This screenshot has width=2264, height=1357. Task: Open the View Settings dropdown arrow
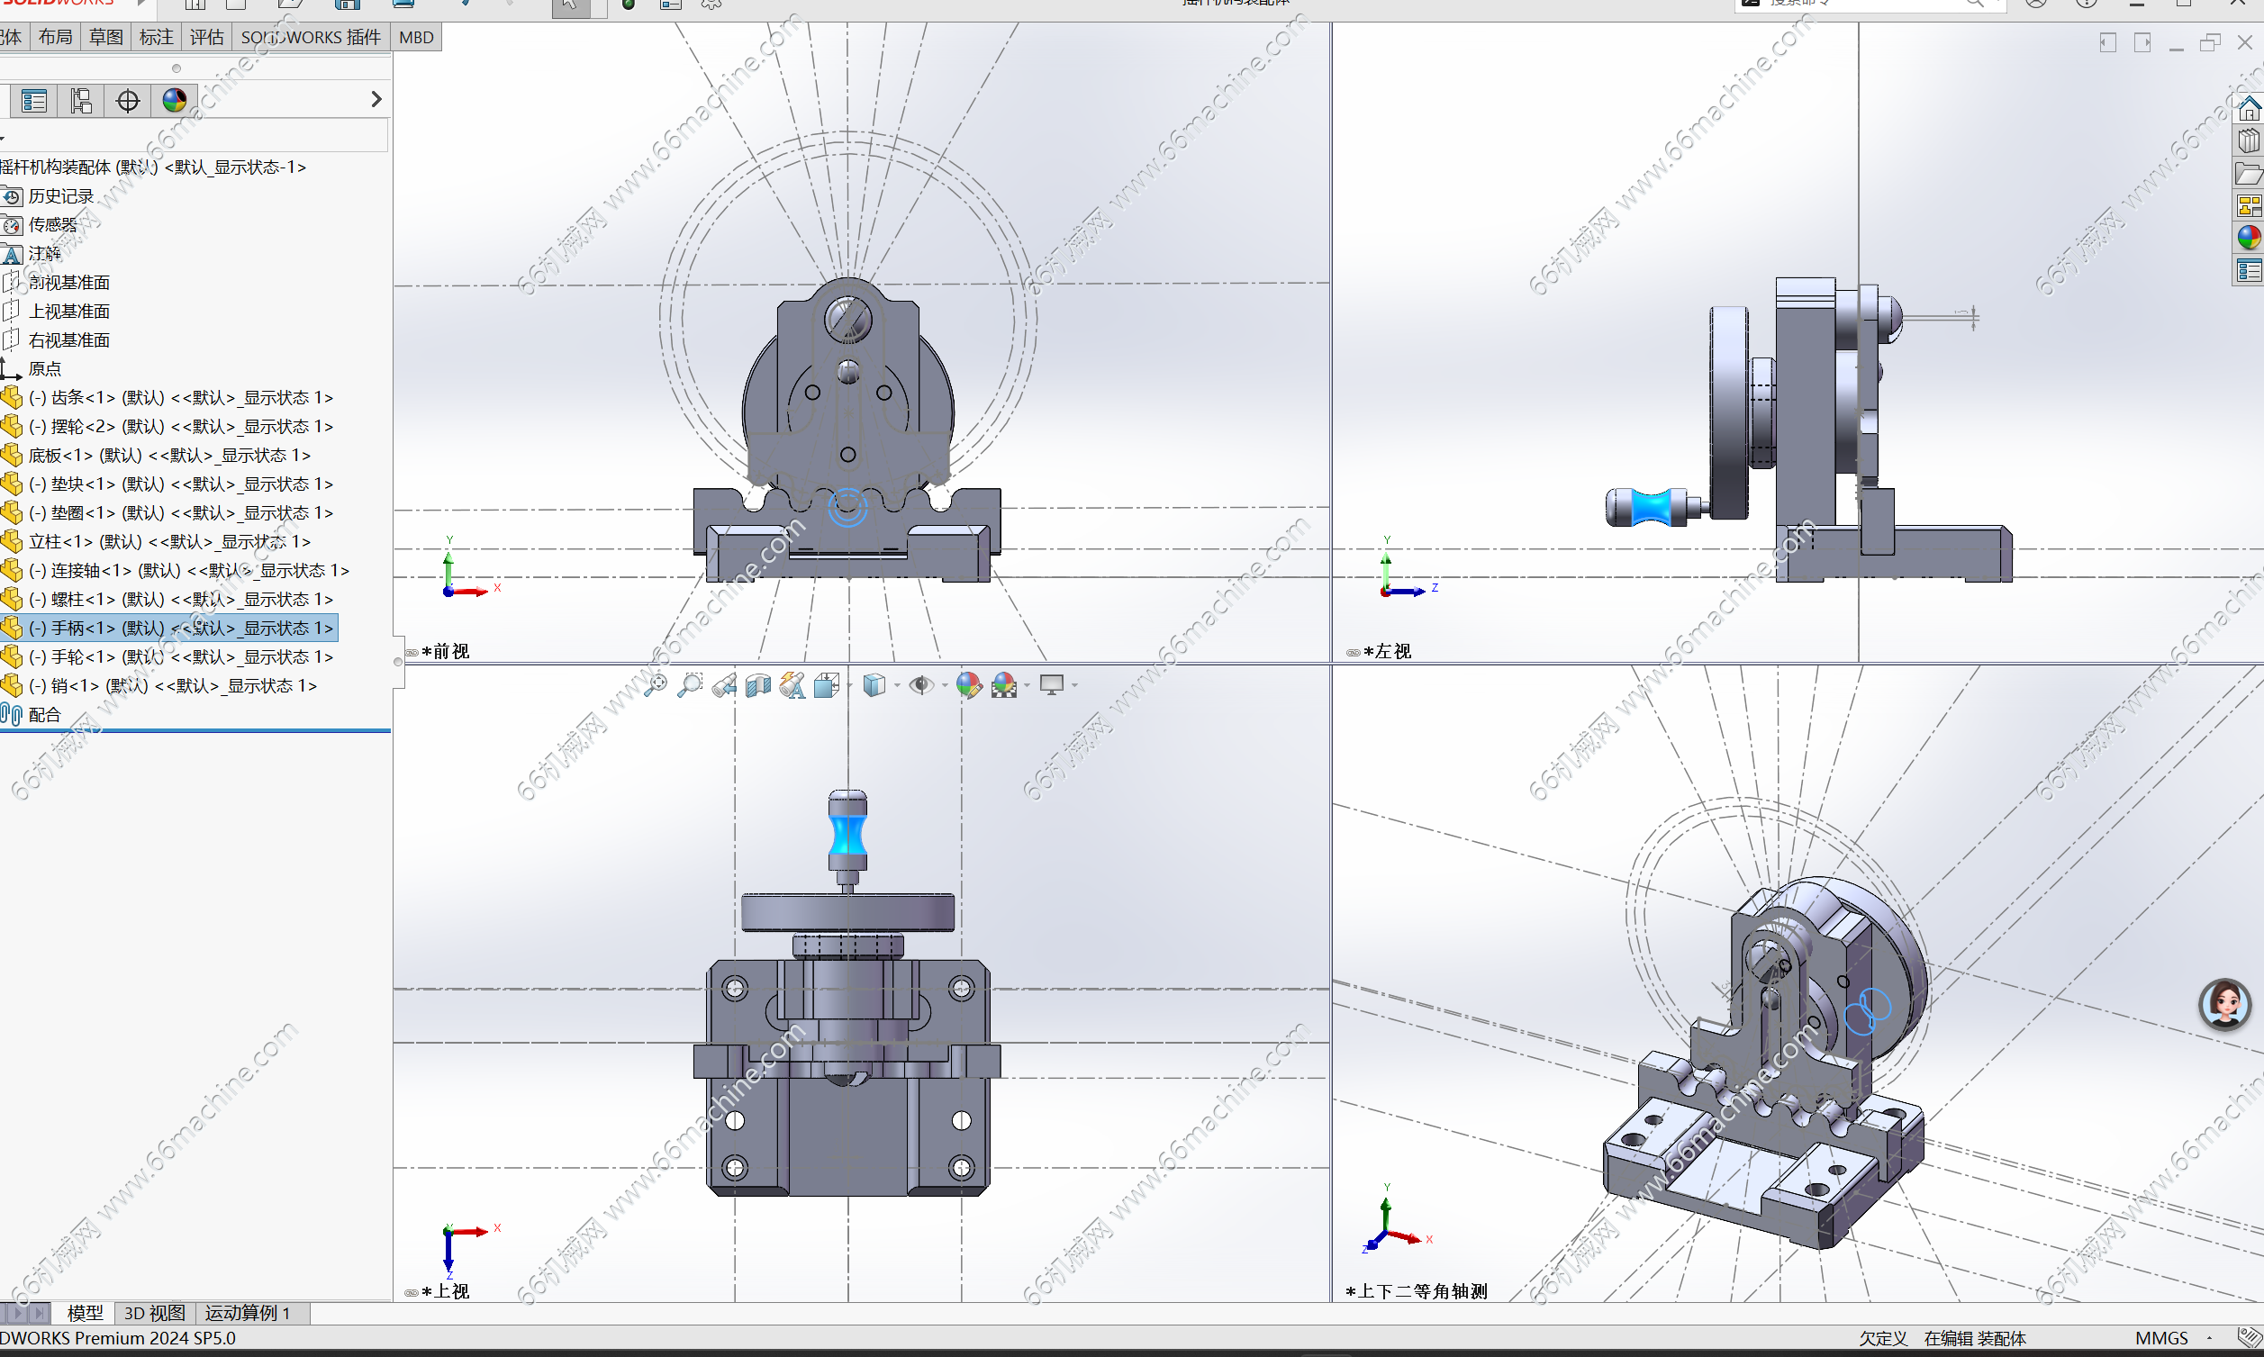(1074, 685)
